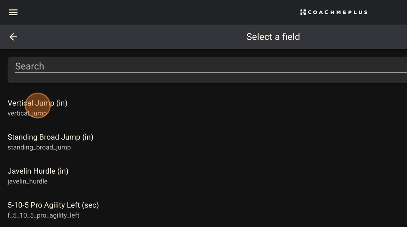Click the standing_broad_jump key label

tap(39, 147)
